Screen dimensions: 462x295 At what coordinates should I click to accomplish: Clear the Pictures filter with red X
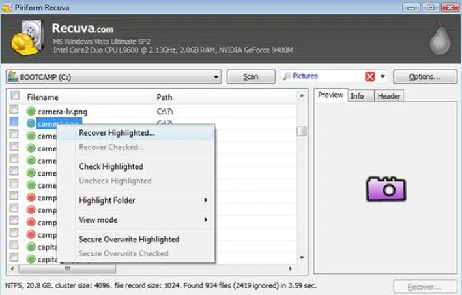coord(369,76)
